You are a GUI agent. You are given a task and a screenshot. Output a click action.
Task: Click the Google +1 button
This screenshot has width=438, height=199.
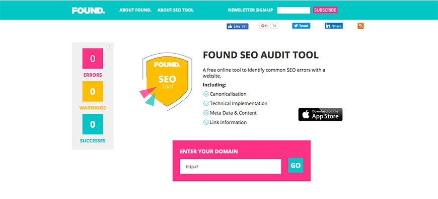(269, 26)
